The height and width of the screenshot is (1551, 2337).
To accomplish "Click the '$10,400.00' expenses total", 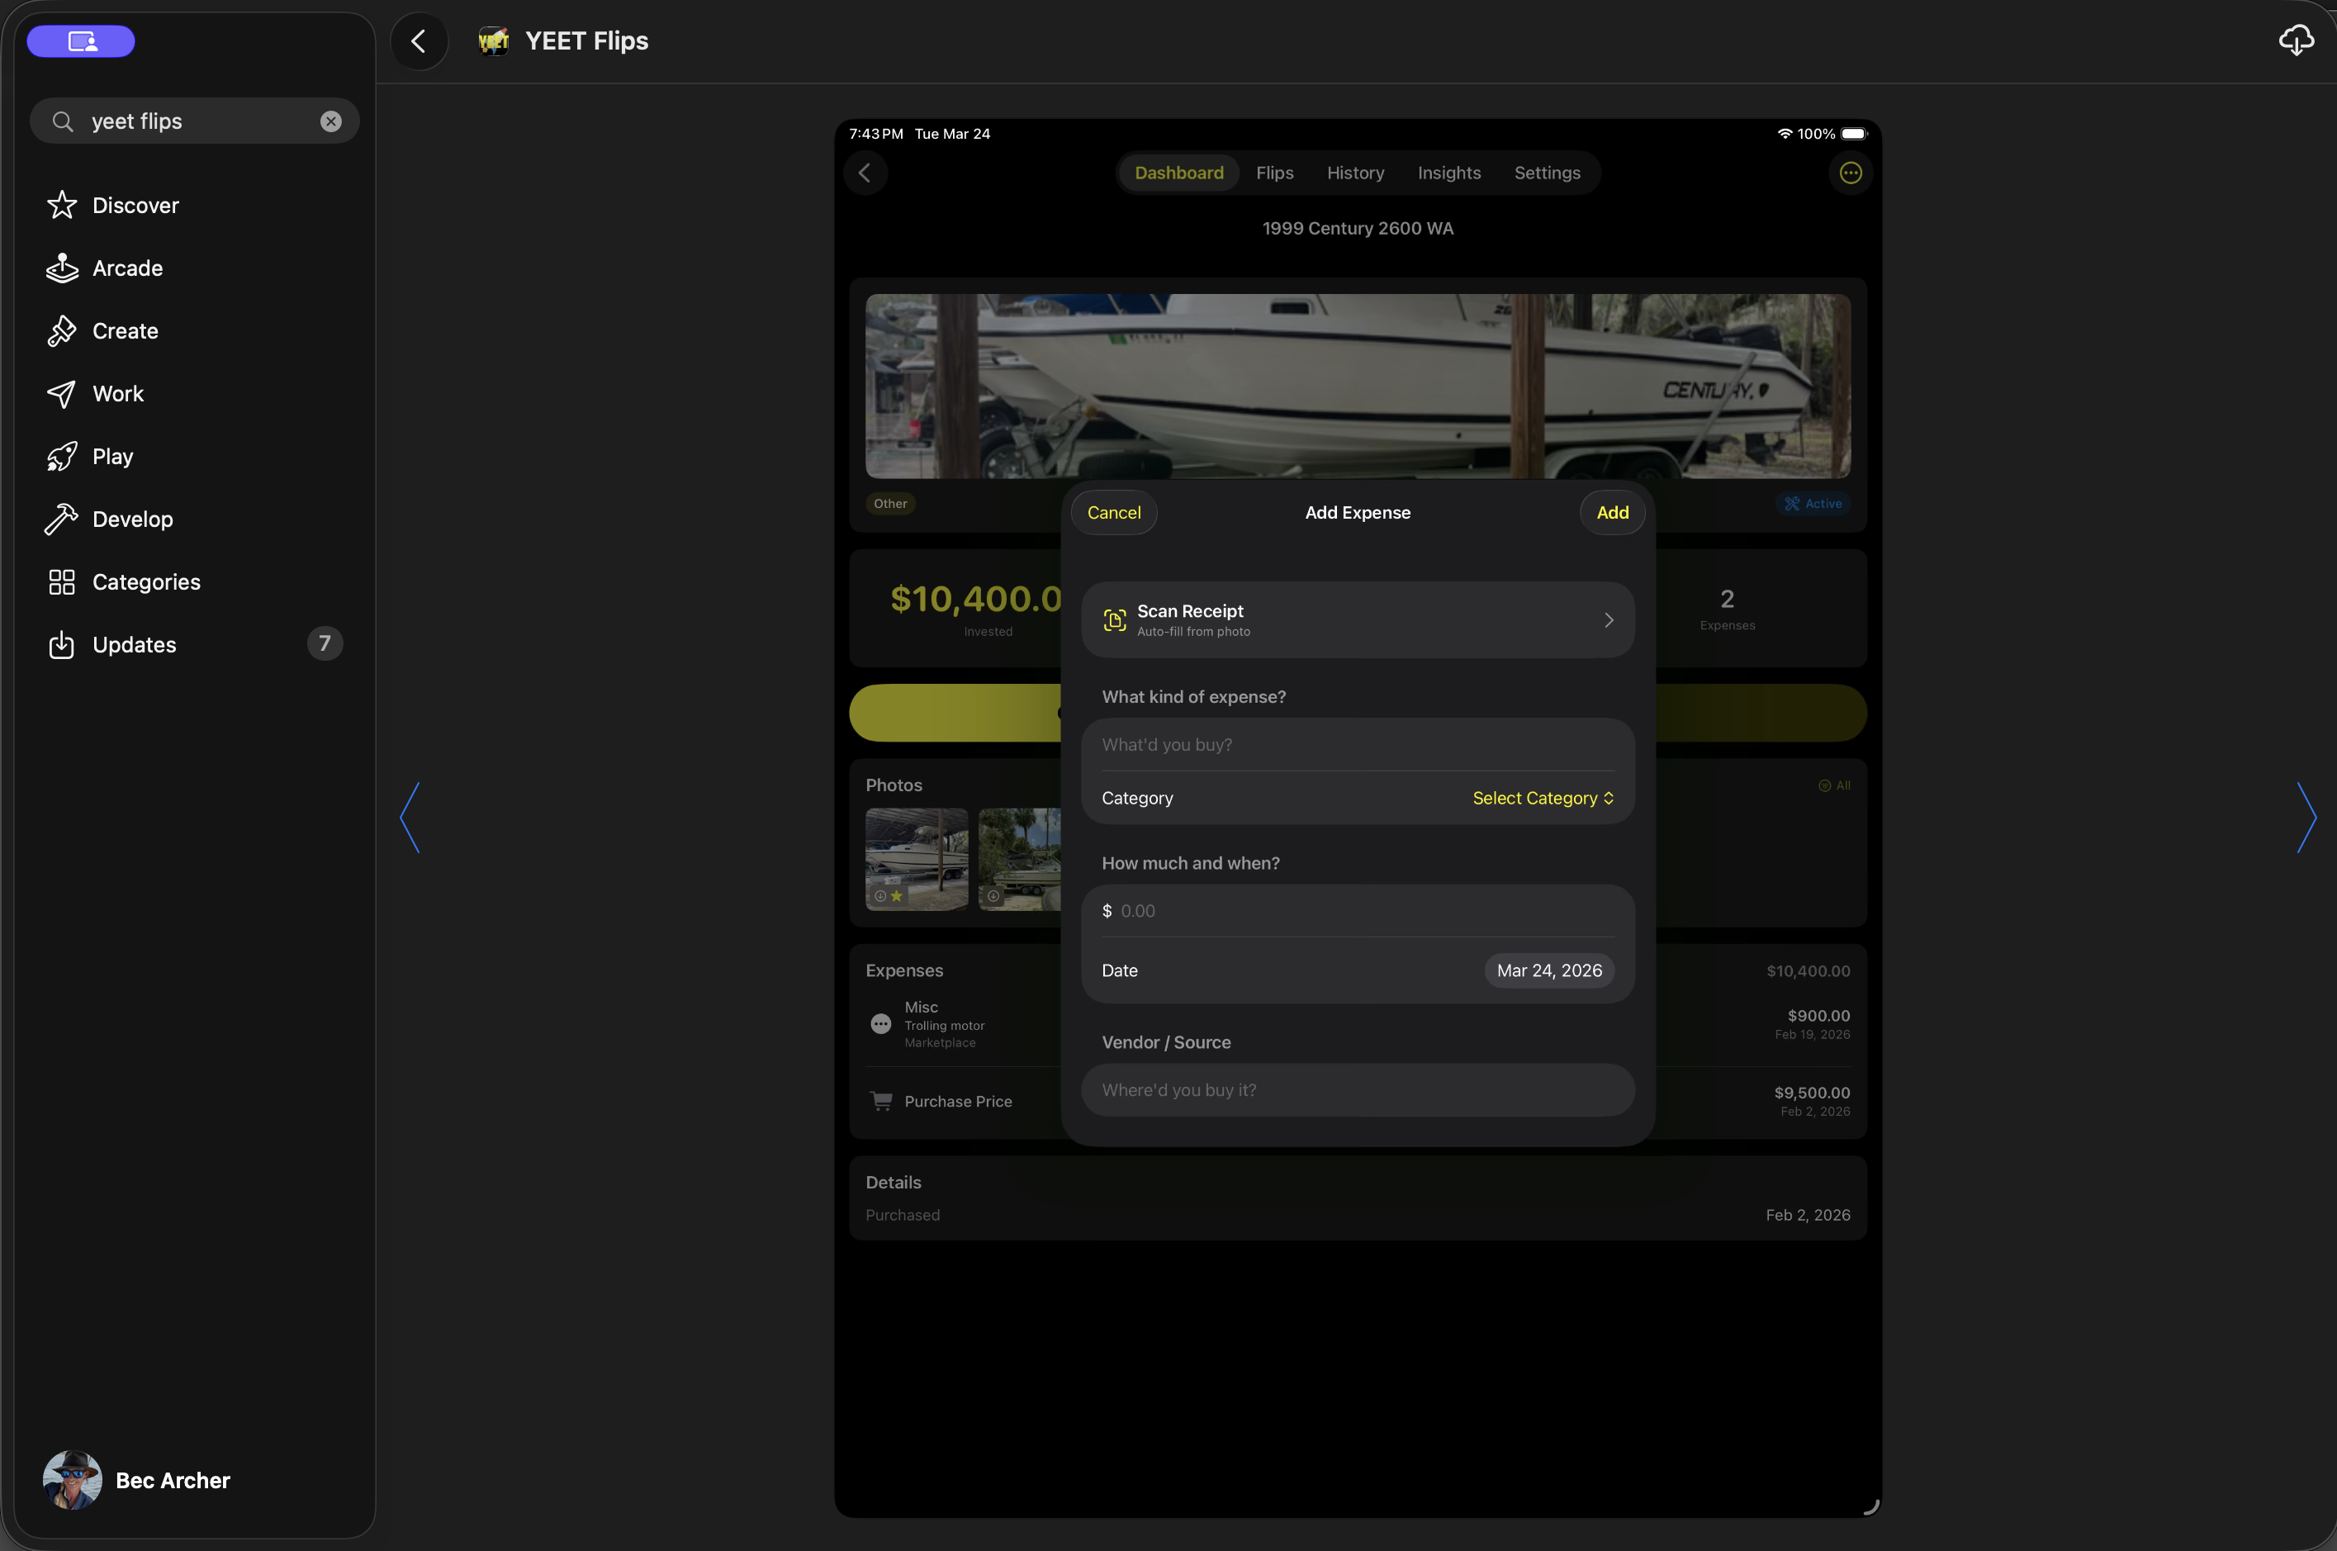I will coord(1808,971).
